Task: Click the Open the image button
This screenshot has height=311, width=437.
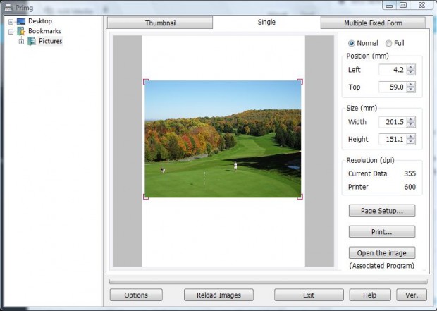Action: click(x=381, y=252)
